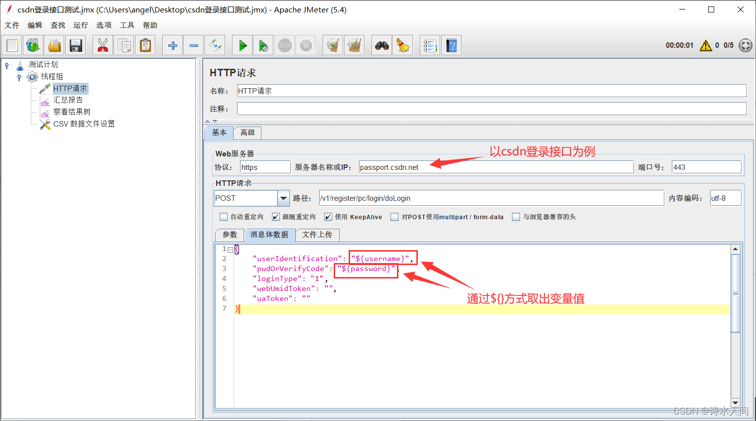Click the thread status circle icon

(746, 45)
